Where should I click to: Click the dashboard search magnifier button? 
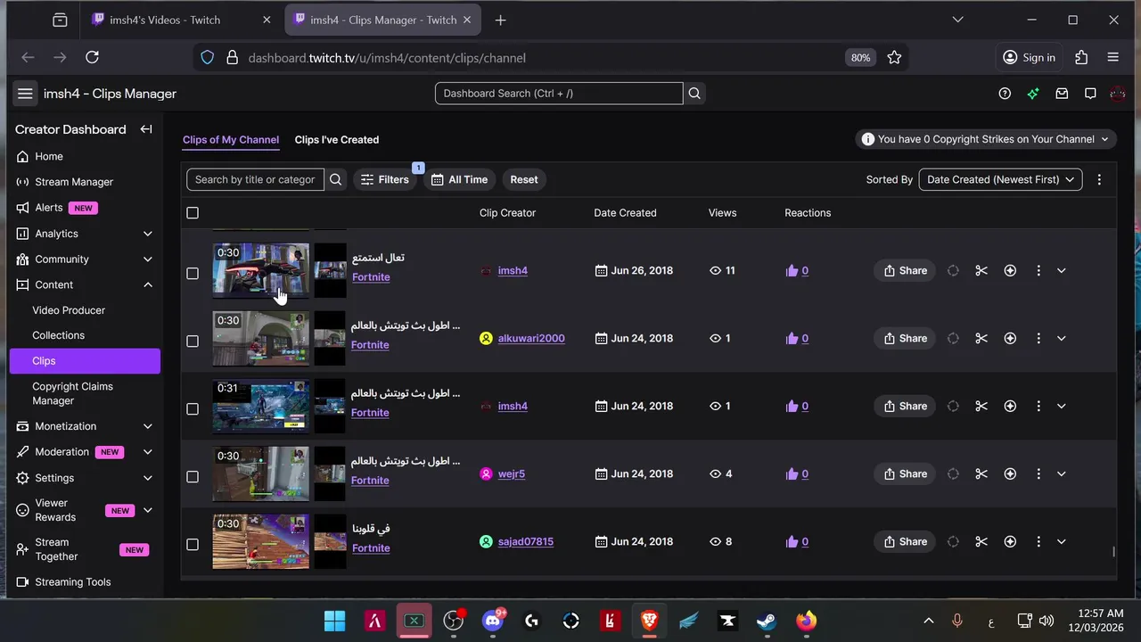[x=694, y=93]
